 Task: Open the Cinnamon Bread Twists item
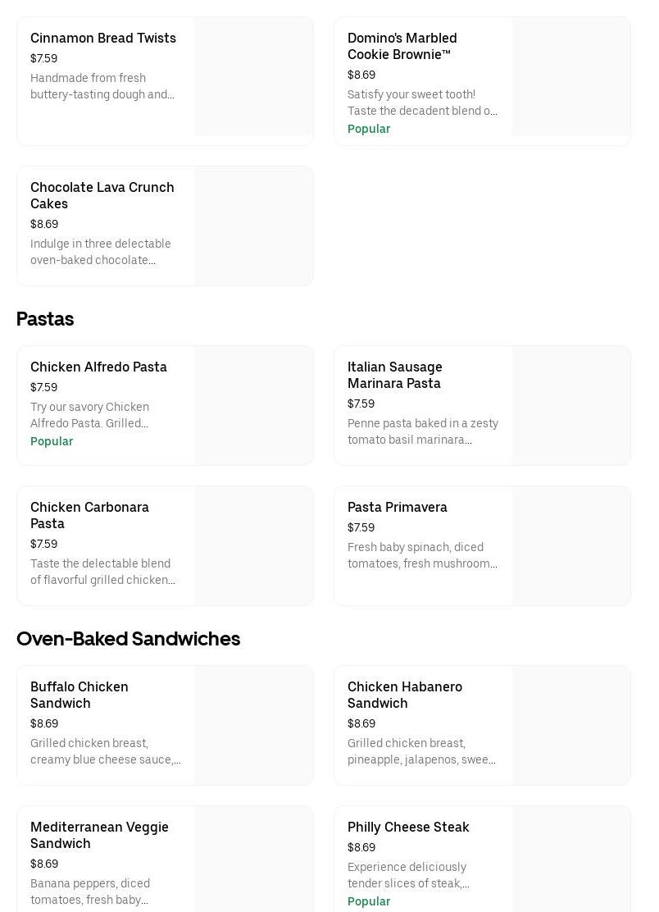(103, 39)
